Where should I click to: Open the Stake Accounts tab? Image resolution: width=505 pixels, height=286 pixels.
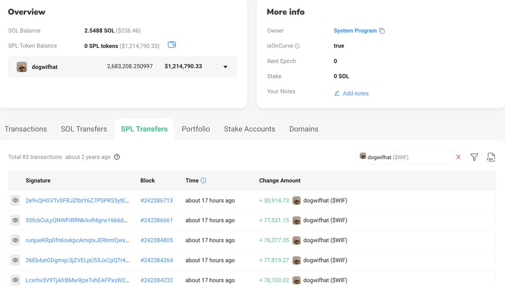(x=250, y=129)
